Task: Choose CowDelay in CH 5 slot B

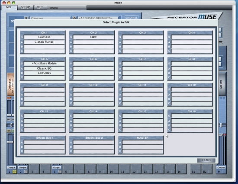Action: [x=44, y=73]
